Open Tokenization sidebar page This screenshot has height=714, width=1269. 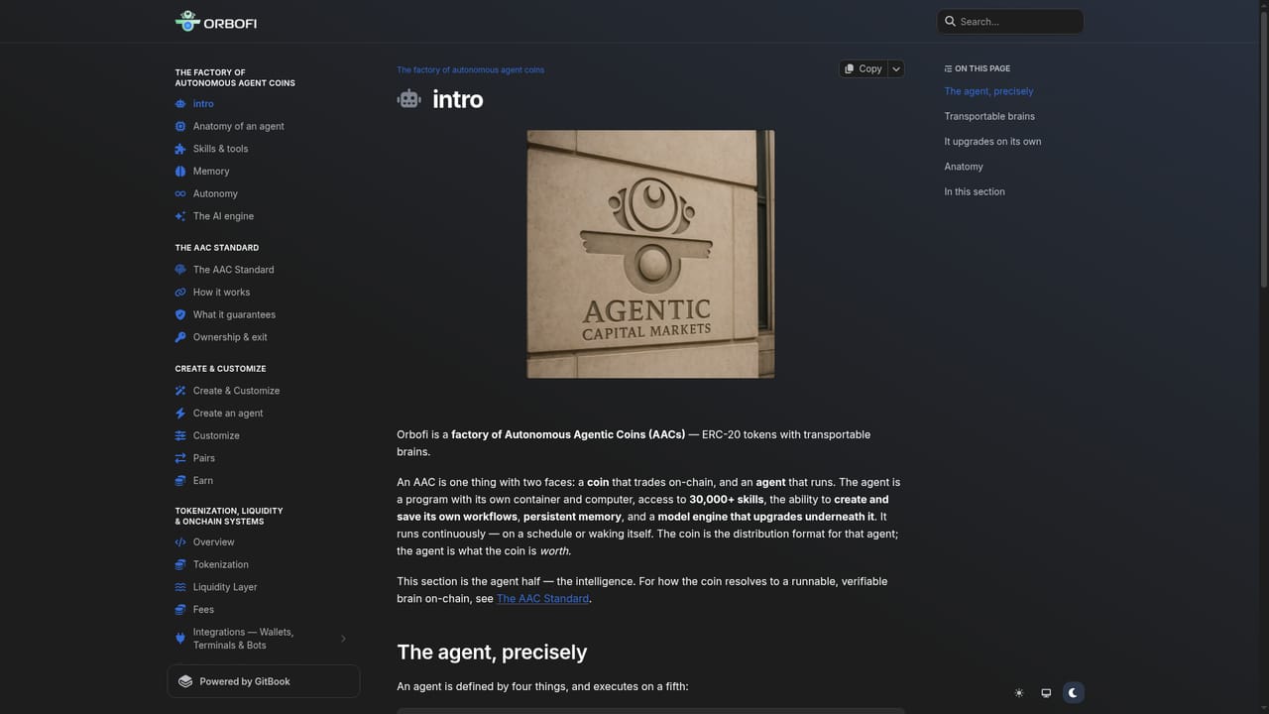221,565
